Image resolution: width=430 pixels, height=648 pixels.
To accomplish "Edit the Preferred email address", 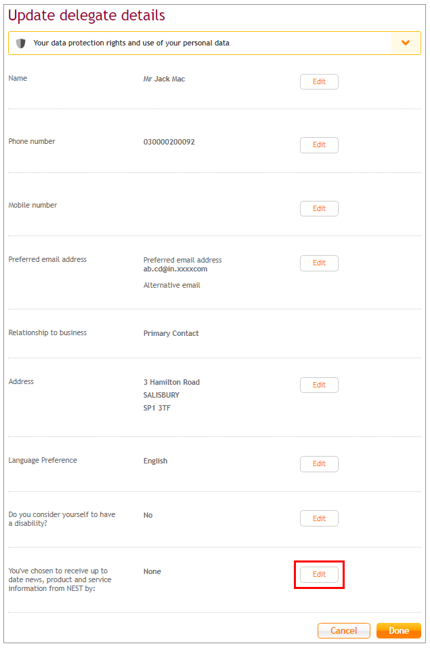I will 319,263.
